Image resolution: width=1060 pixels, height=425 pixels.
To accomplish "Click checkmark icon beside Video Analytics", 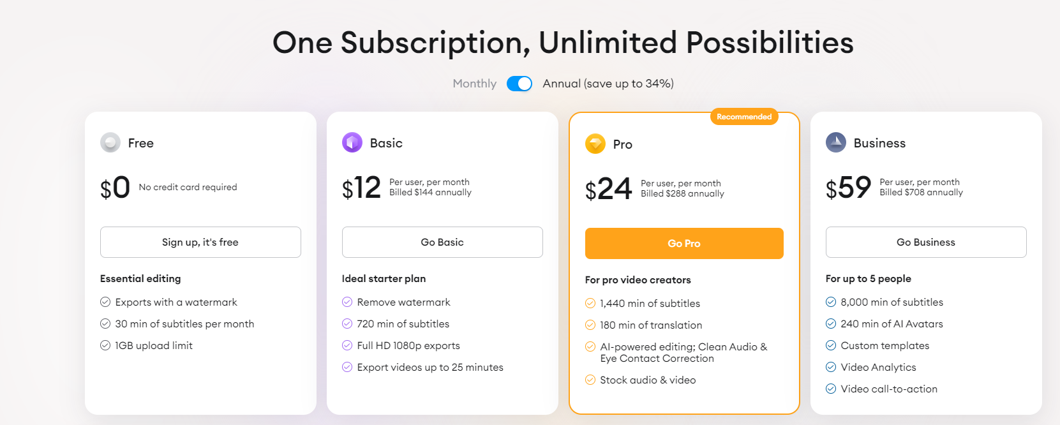I will [x=831, y=367].
